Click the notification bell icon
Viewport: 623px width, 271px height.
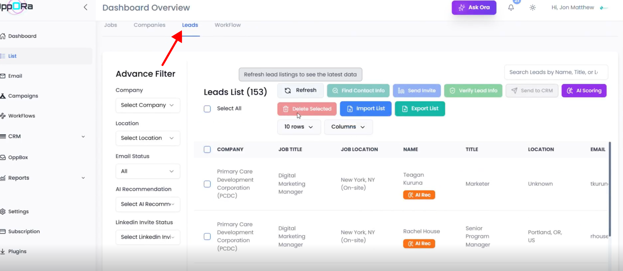pyautogui.click(x=511, y=7)
